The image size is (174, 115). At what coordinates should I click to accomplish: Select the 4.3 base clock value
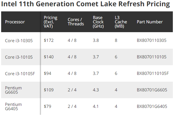96,90
